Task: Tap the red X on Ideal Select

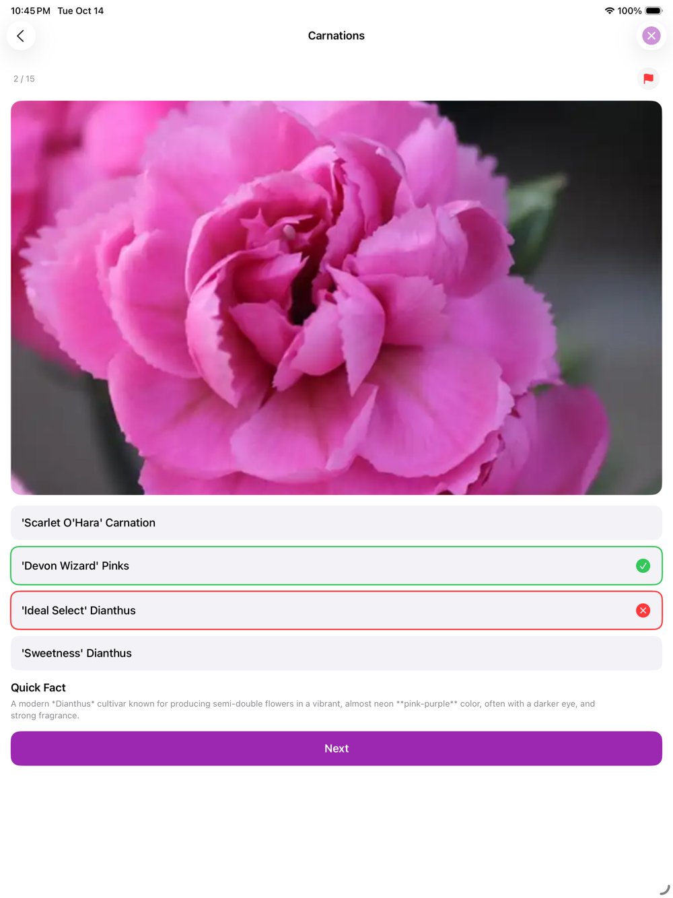Action: click(x=643, y=611)
